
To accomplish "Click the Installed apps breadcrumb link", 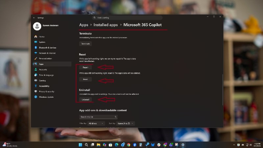I will coord(106,25).
